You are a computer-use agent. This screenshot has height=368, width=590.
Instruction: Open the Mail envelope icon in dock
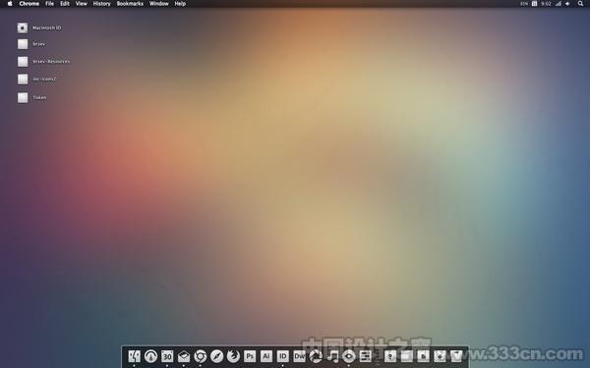(184, 356)
